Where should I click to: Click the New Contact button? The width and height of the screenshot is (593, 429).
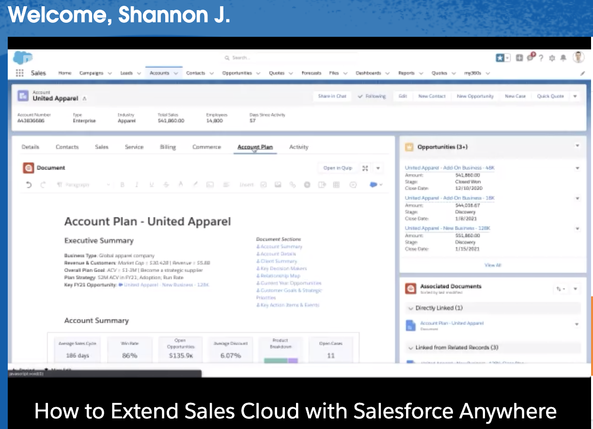[432, 96]
